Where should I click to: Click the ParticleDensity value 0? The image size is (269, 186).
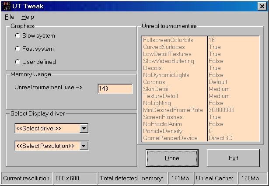coord(210,131)
